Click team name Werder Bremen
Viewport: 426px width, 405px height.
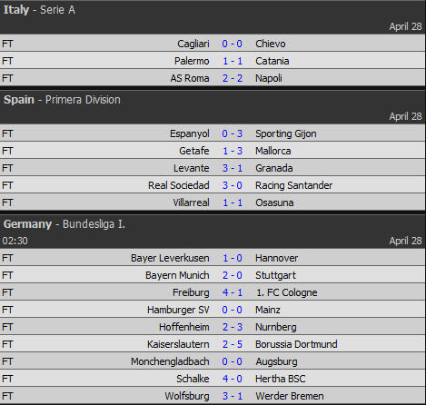(290, 396)
